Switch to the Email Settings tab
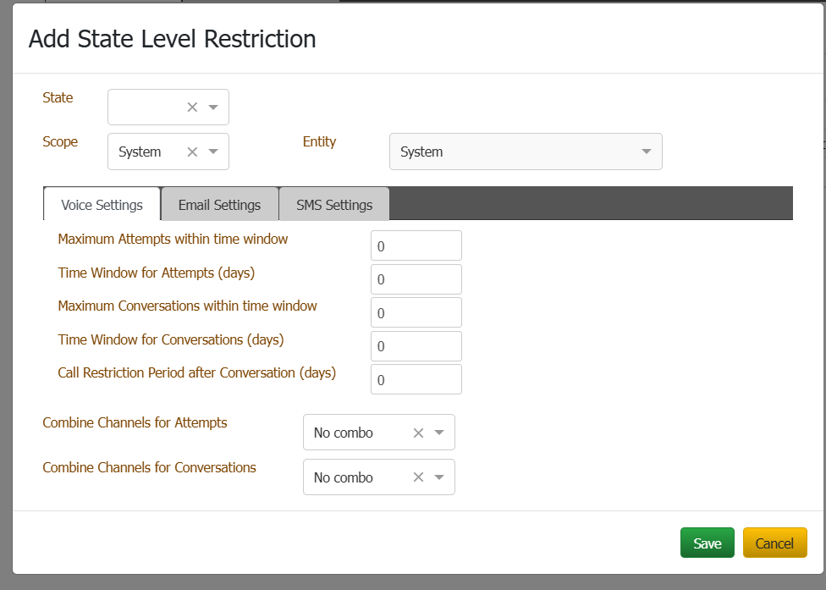The width and height of the screenshot is (826, 590). (x=219, y=205)
